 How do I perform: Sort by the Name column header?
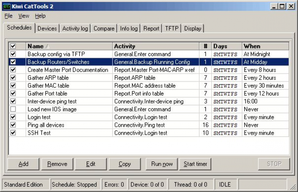coord(69,46)
